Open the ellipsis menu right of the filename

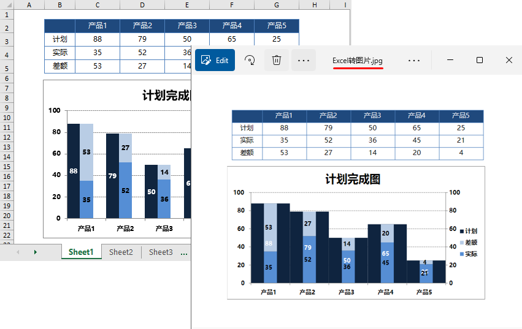pos(414,60)
